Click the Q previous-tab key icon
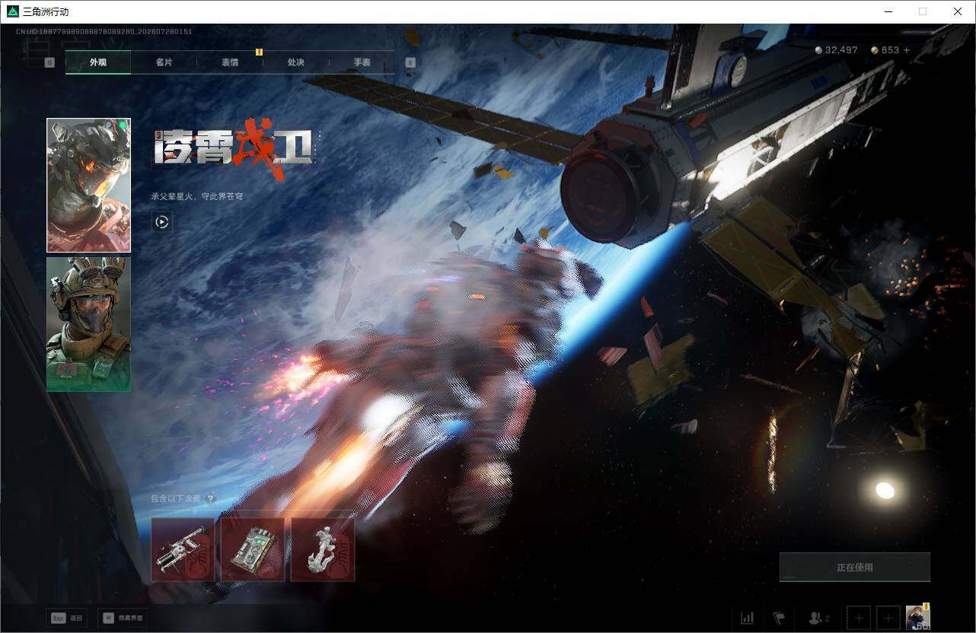Viewport: 976px width, 633px height. [x=49, y=62]
